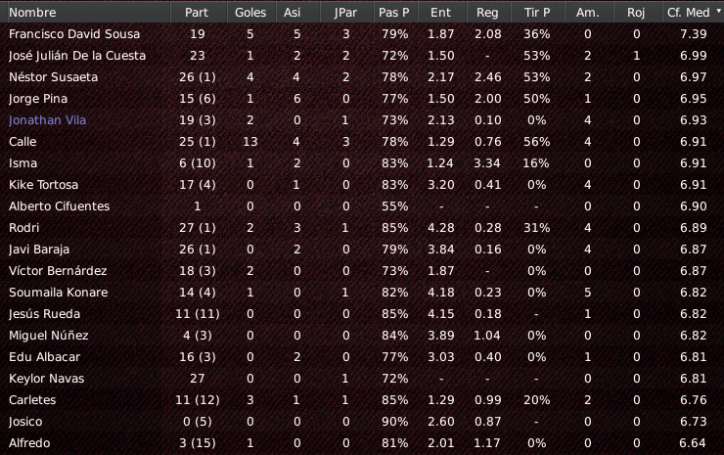Open Calle player profile
Screen dimensions: 724x455
pos(23,142)
